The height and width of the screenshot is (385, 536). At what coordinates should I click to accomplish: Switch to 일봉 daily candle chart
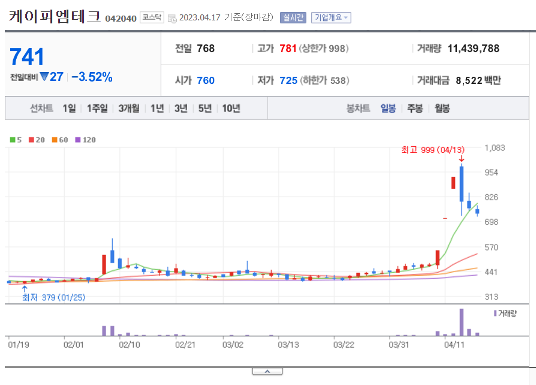389,109
